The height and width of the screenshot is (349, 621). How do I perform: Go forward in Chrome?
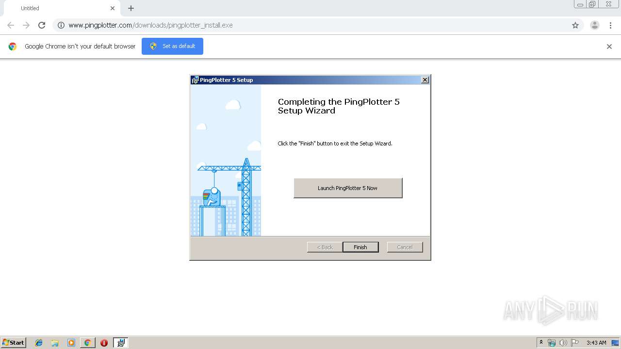[26, 25]
